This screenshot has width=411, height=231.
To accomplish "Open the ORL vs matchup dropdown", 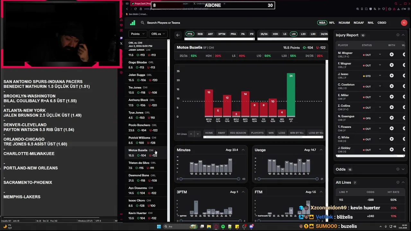I will (158, 34).
